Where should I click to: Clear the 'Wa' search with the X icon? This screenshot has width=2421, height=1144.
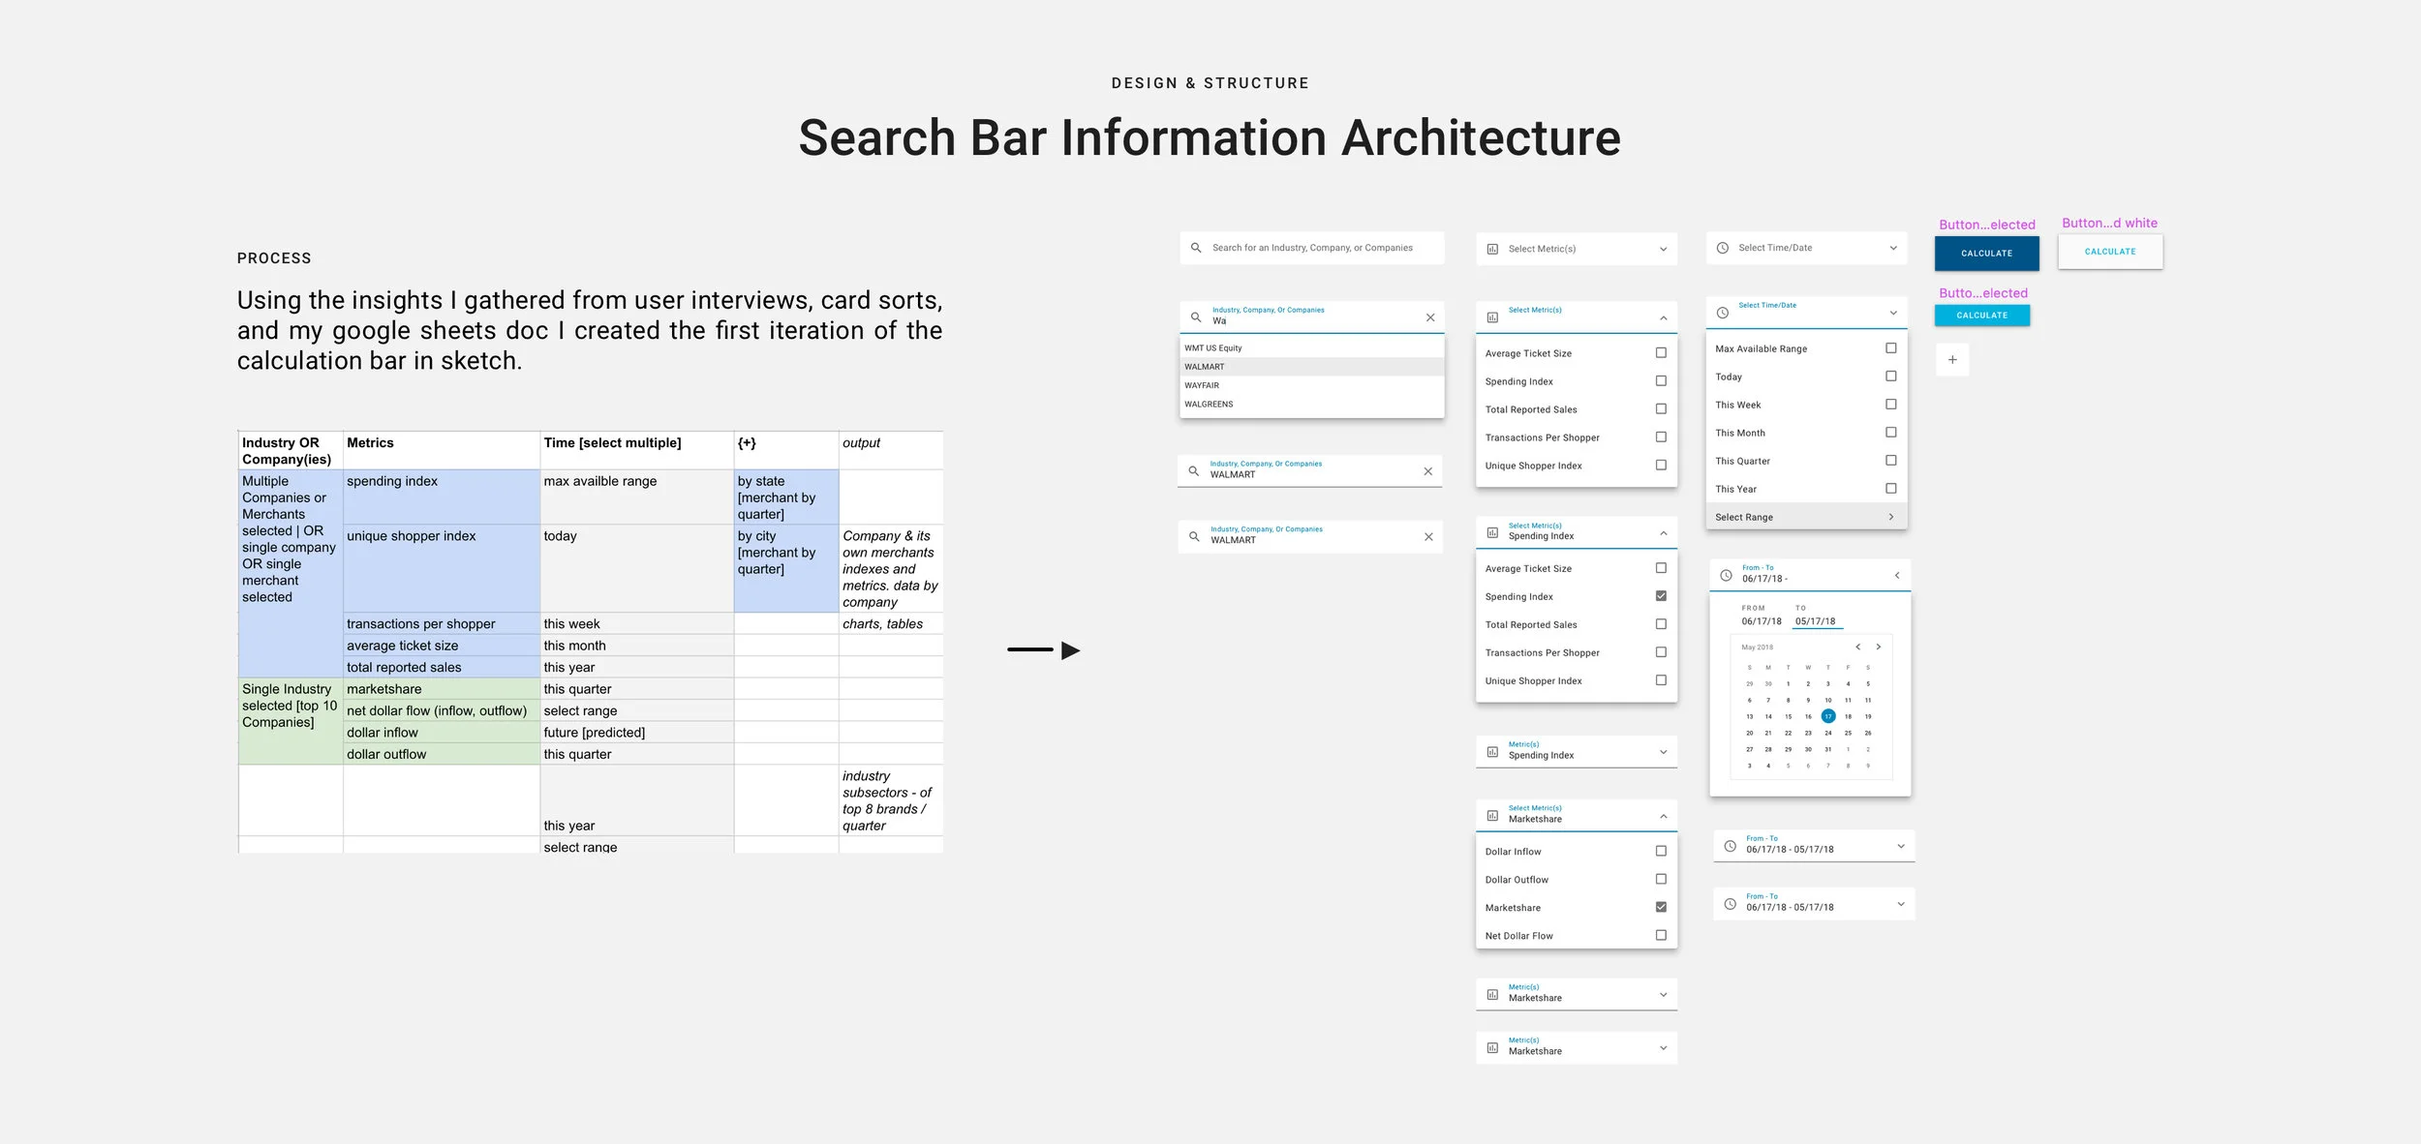coord(1430,317)
